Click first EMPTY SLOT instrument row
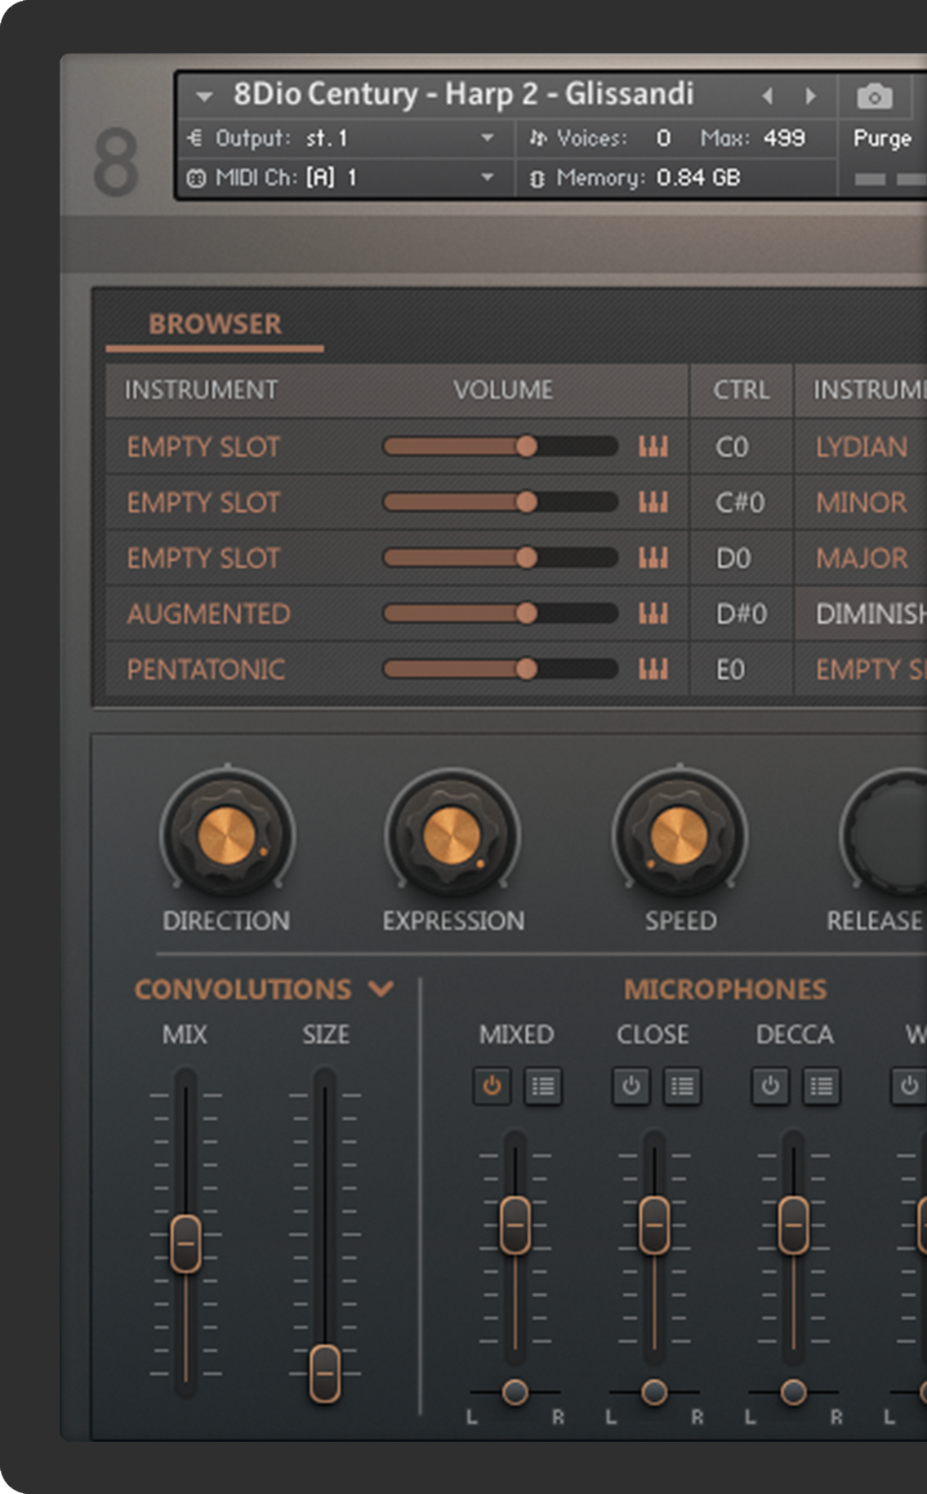Image resolution: width=927 pixels, height=1494 pixels. tap(203, 447)
